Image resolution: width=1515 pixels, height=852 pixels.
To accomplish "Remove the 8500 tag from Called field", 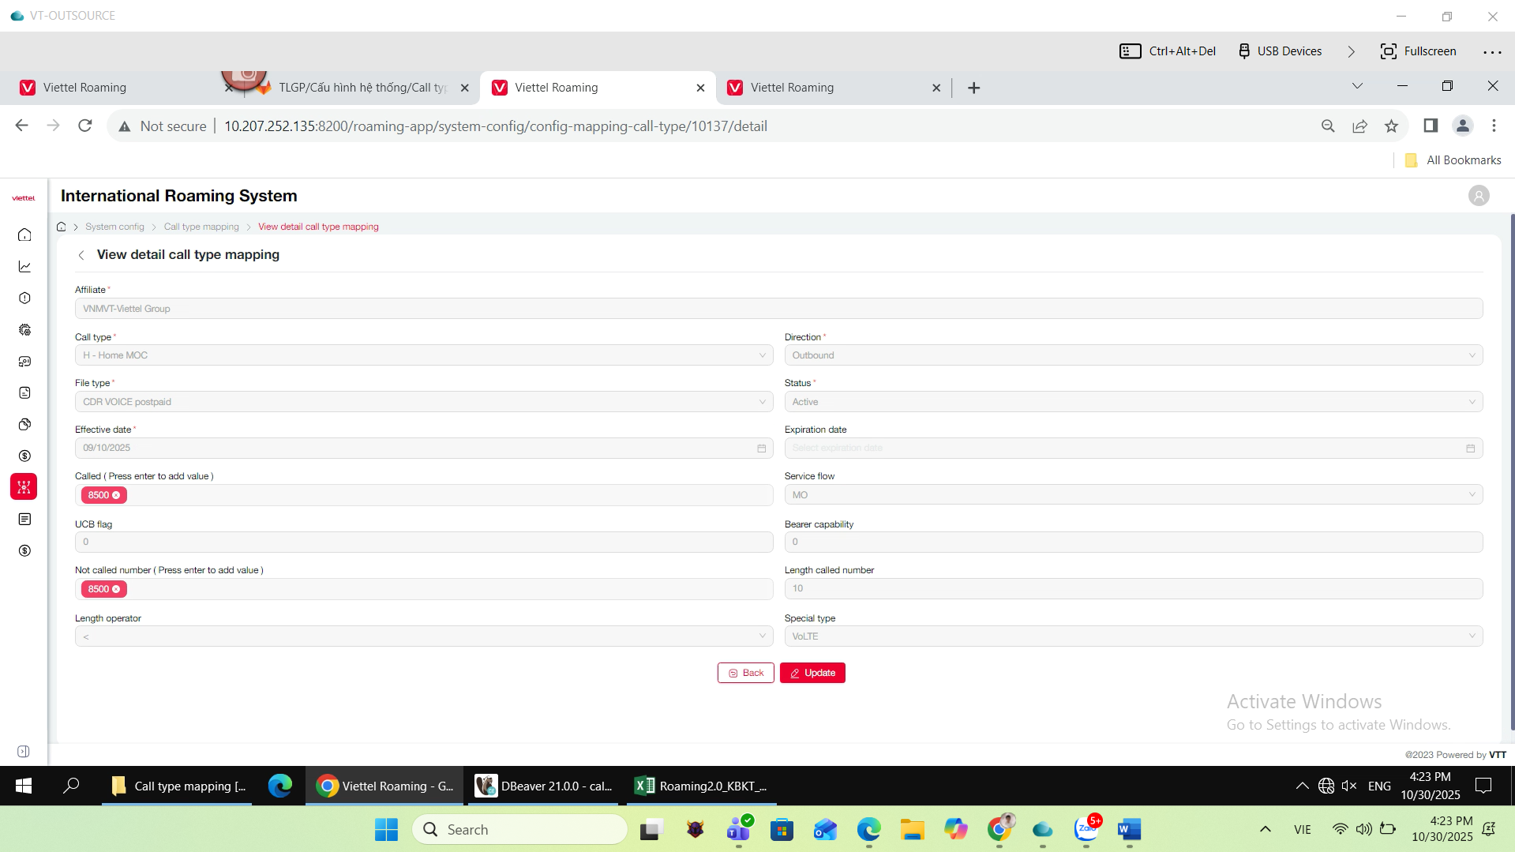I will pos(116,495).
